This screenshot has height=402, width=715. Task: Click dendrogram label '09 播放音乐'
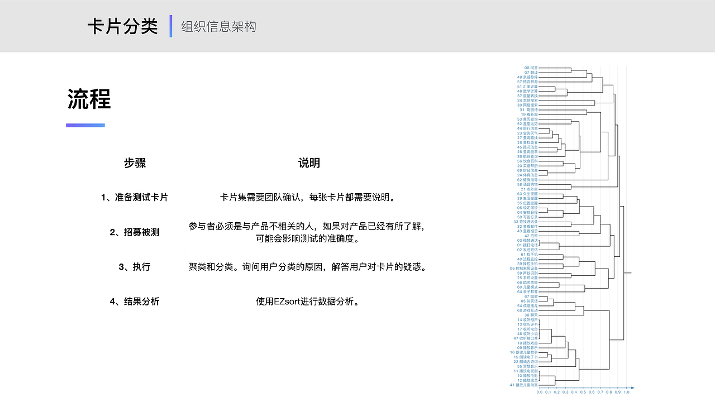528,347
